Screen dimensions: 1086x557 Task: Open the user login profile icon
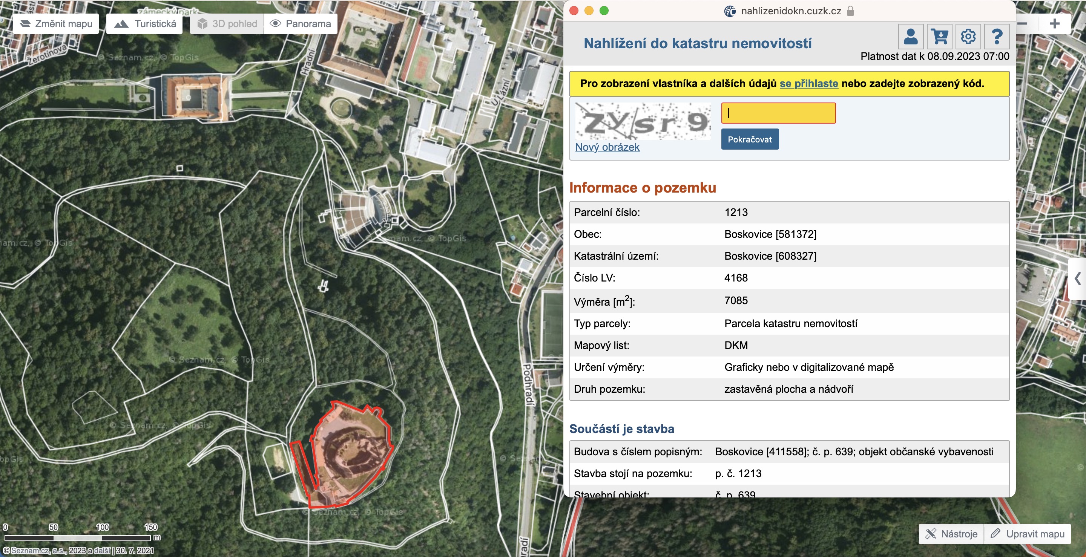pos(911,37)
